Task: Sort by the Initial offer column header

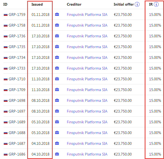Action: (124, 4)
